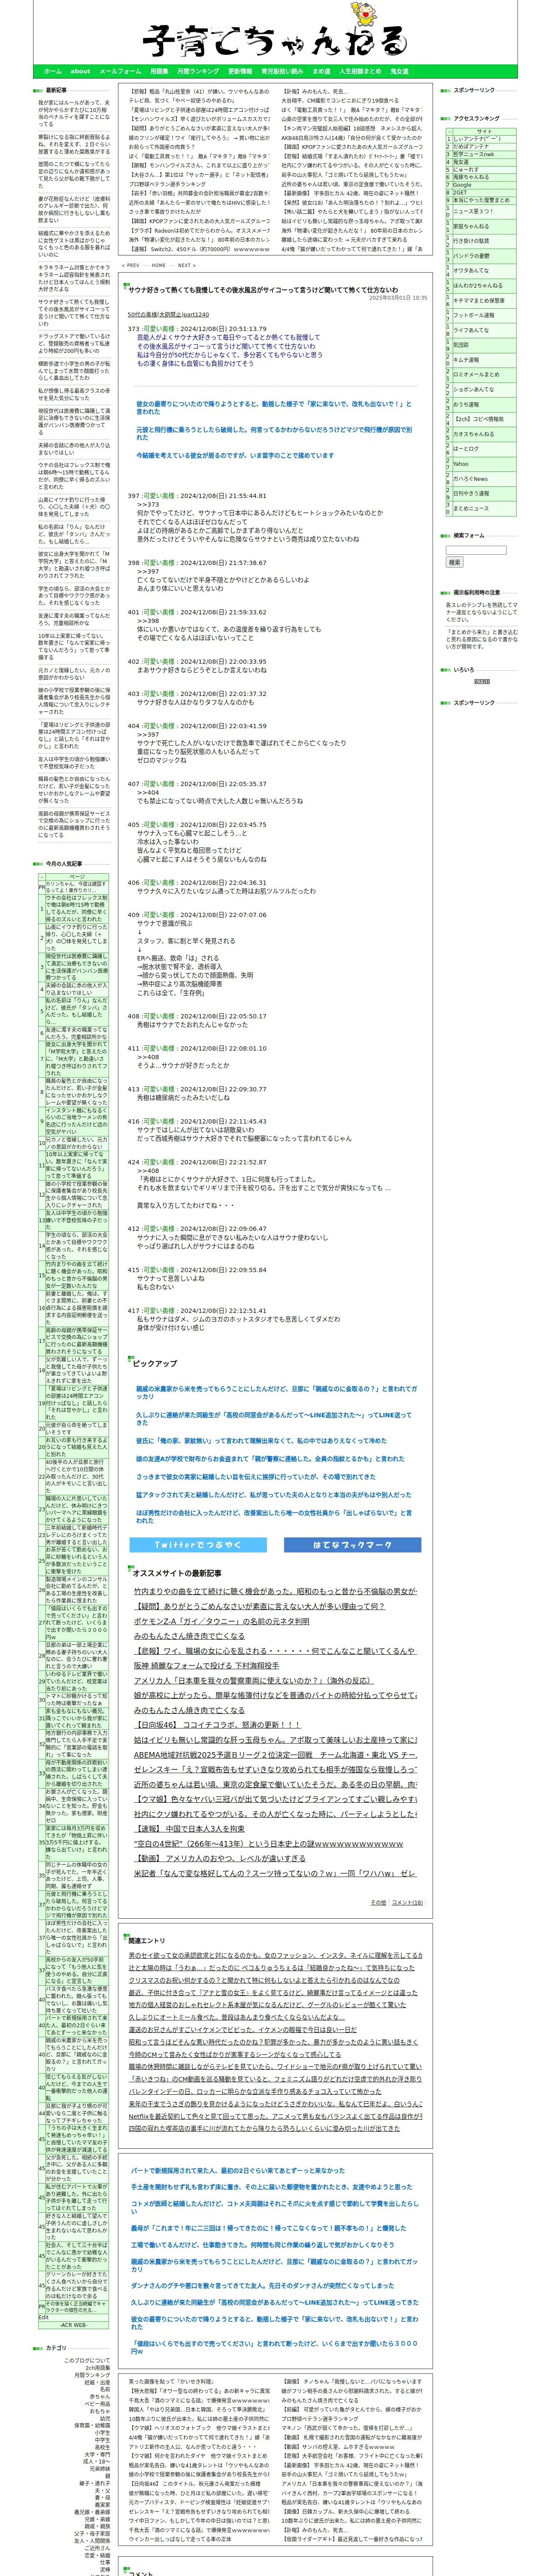Open pickup link さっきまで彼女の実家に結婚
Screen dimensions: 551x2576
tap(256, 1476)
